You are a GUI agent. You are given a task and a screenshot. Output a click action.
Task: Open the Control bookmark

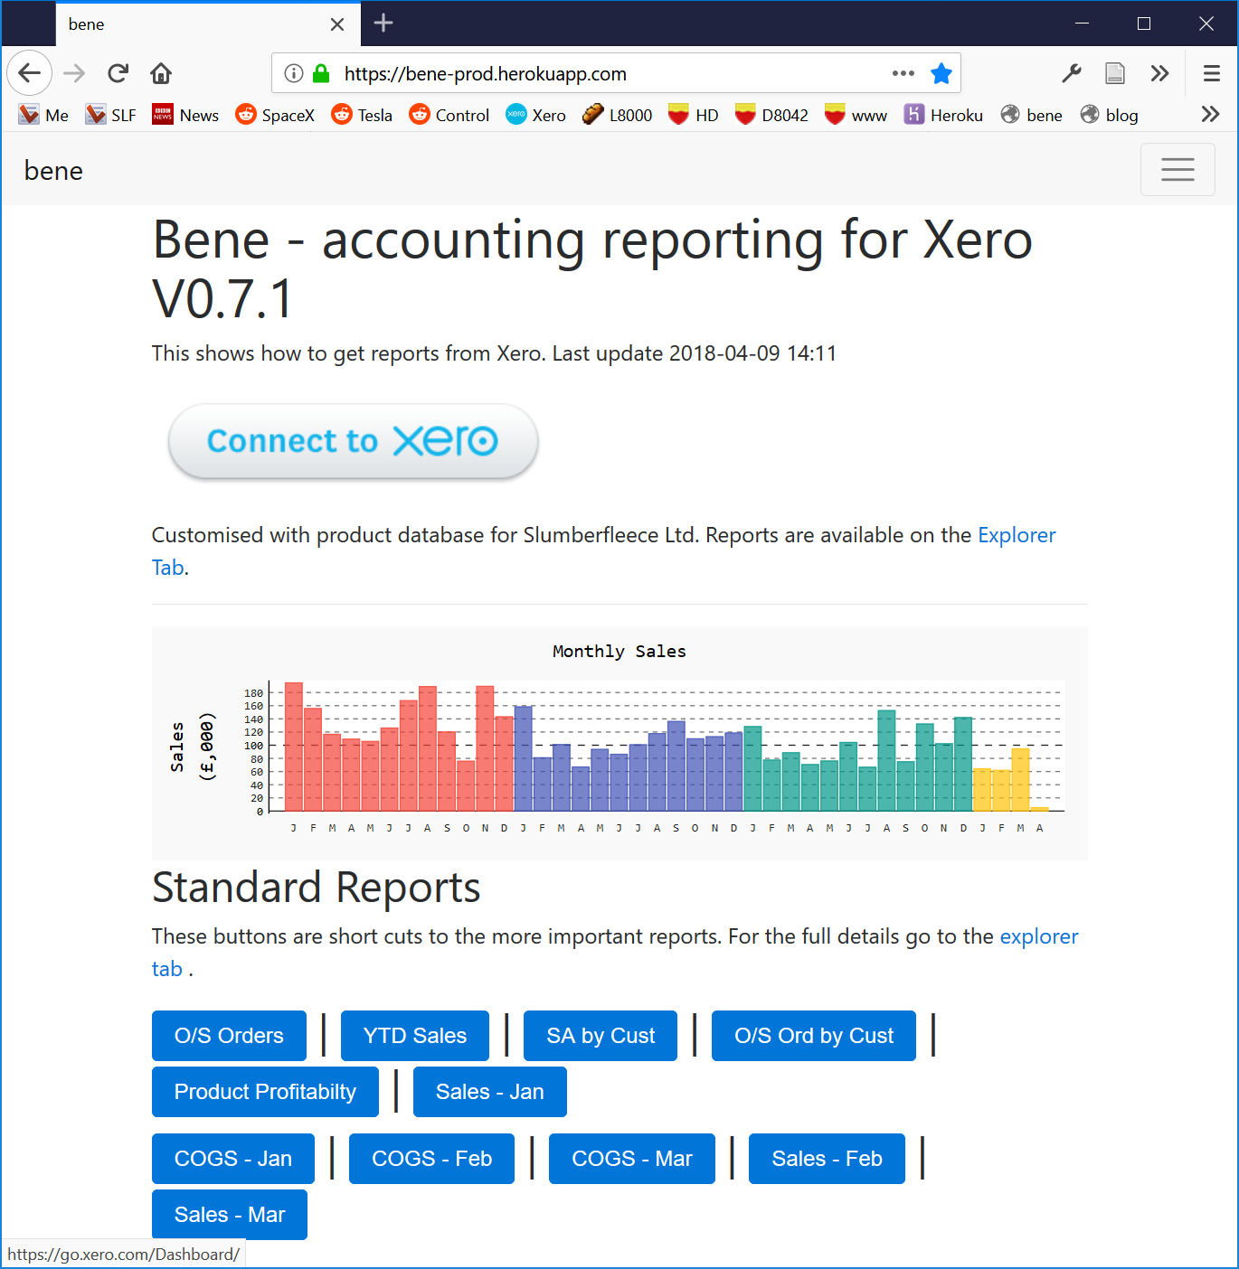(x=449, y=115)
